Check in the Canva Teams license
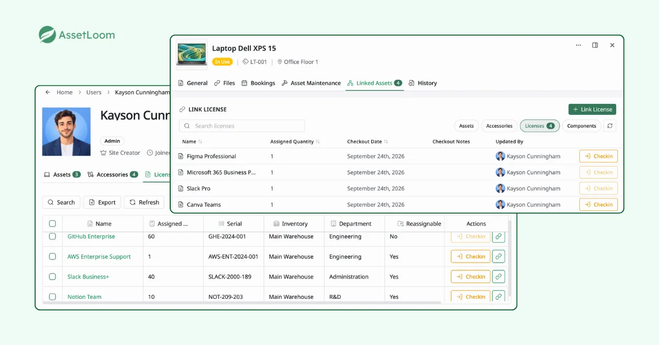The height and width of the screenshot is (345, 659). [599, 204]
